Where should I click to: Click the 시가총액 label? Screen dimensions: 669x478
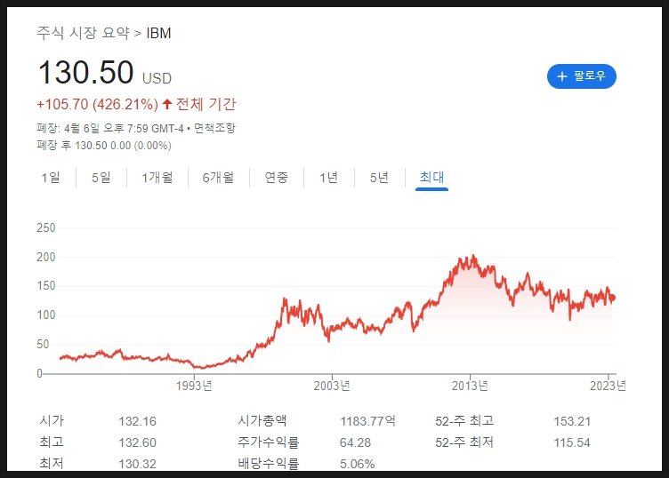coord(262,421)
